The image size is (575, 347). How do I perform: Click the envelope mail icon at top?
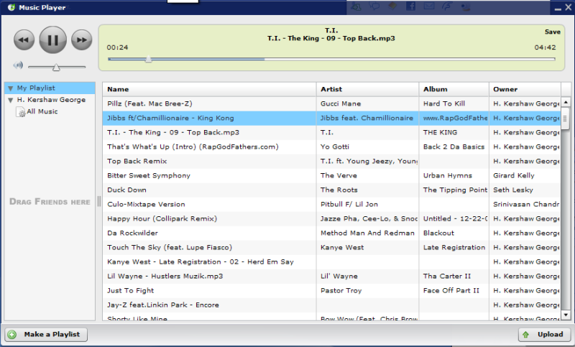click(429, 6)
